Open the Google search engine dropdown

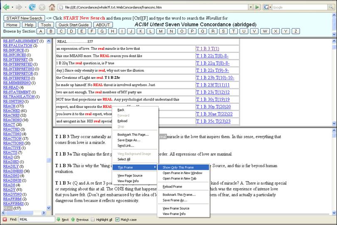[x=270, y=7]
